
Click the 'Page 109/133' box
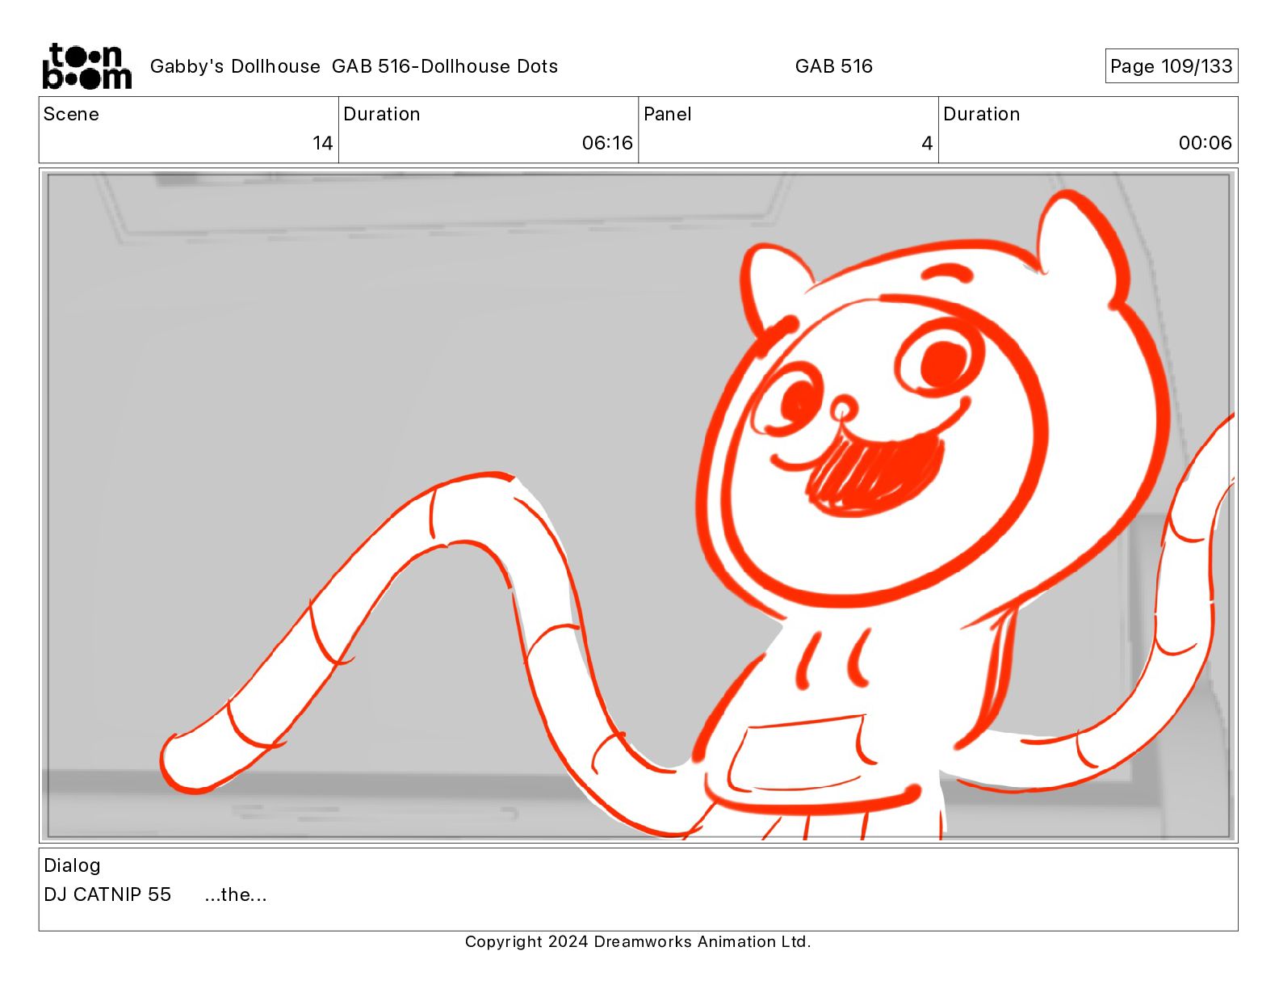click(x=1171, y=66)
